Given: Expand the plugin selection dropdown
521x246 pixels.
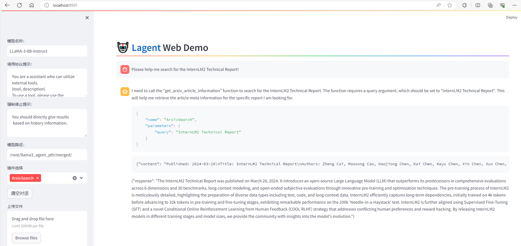Looking at the screenshot, I should (81, 178).
